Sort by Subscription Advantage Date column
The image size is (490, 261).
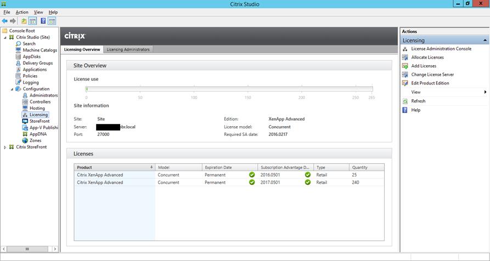(x=286, y=167)
